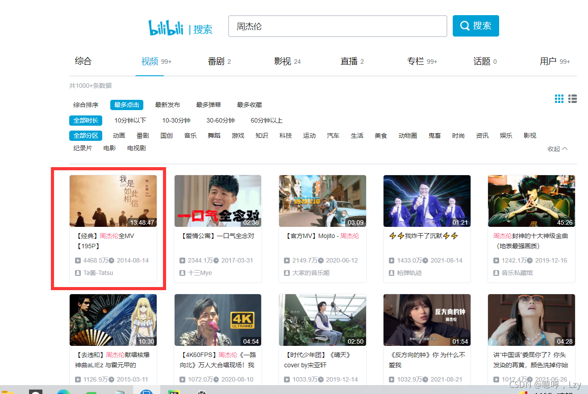This screenshot has height=394, width=588.
Task: Filter duration to 10-30分钟
Action: click(x=176, y=120)
